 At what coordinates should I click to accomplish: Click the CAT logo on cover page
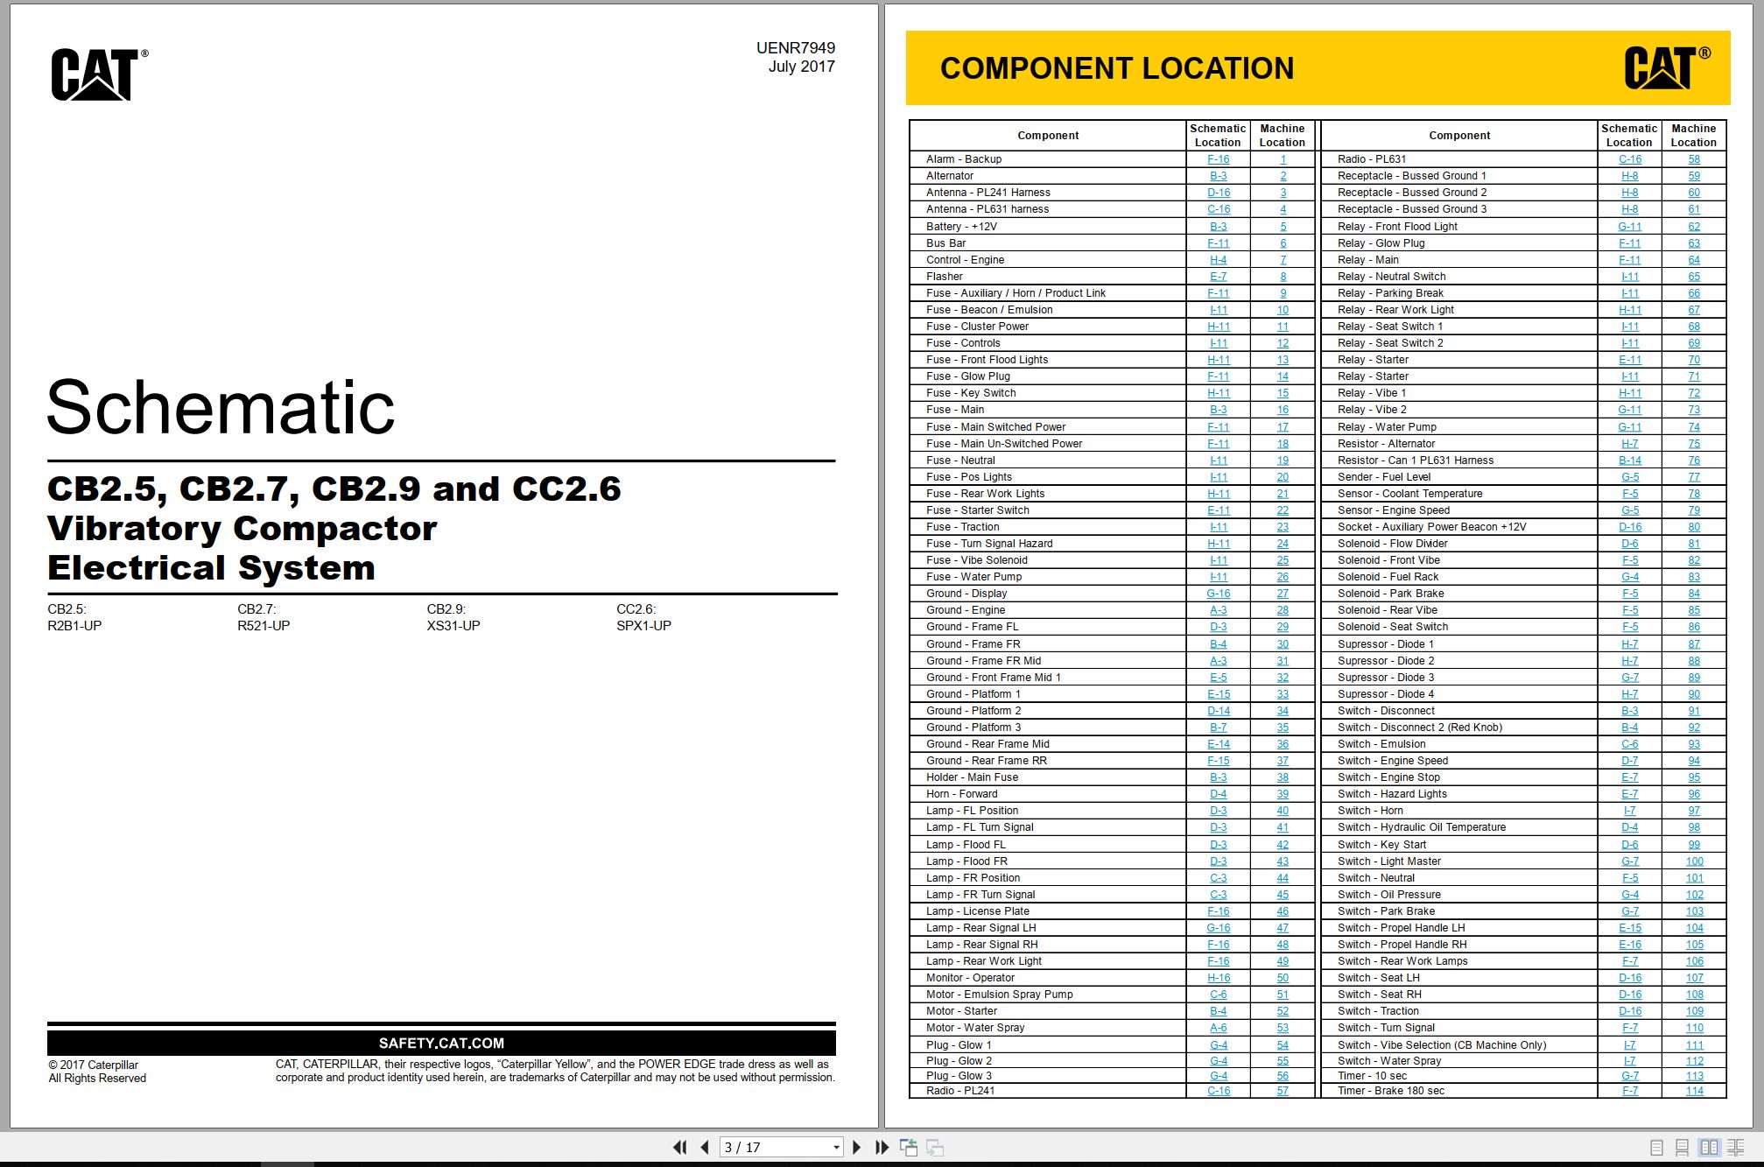(x=99, y=74)
